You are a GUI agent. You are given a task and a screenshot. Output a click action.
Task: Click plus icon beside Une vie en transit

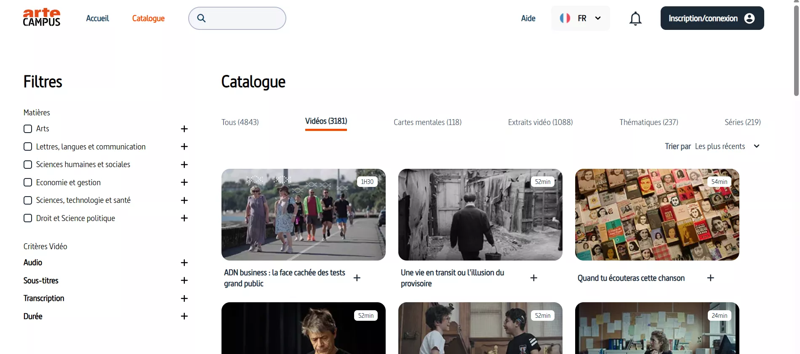pyautogui.click(x=533, y=278)
